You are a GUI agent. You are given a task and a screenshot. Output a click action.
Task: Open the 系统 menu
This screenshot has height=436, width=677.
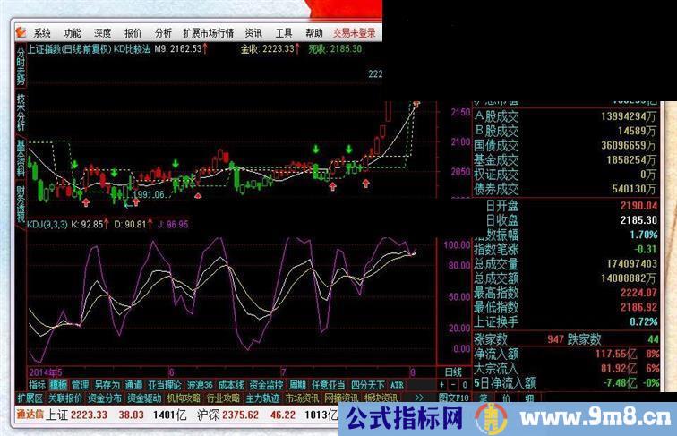point(43,32)
